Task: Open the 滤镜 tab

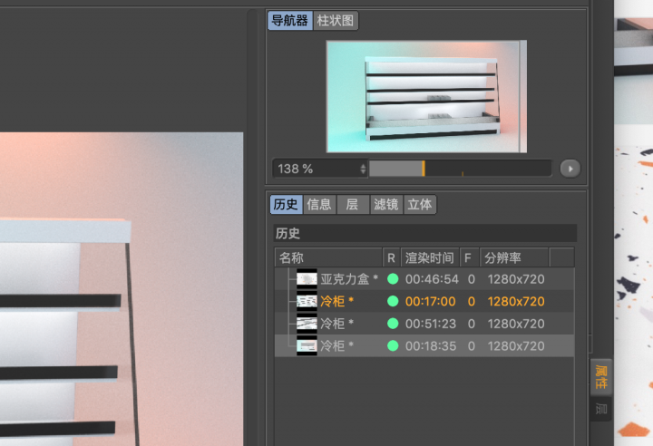Action: tap(386, 205)
